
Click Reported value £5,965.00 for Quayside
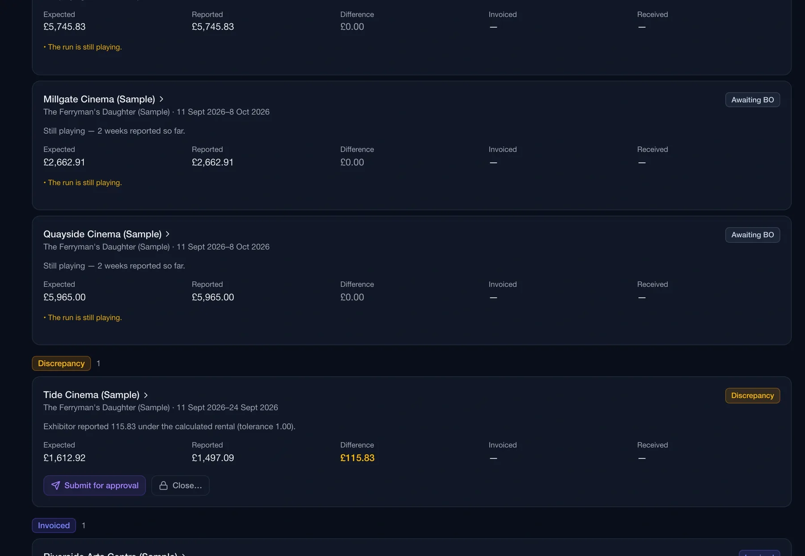[213, 297]
